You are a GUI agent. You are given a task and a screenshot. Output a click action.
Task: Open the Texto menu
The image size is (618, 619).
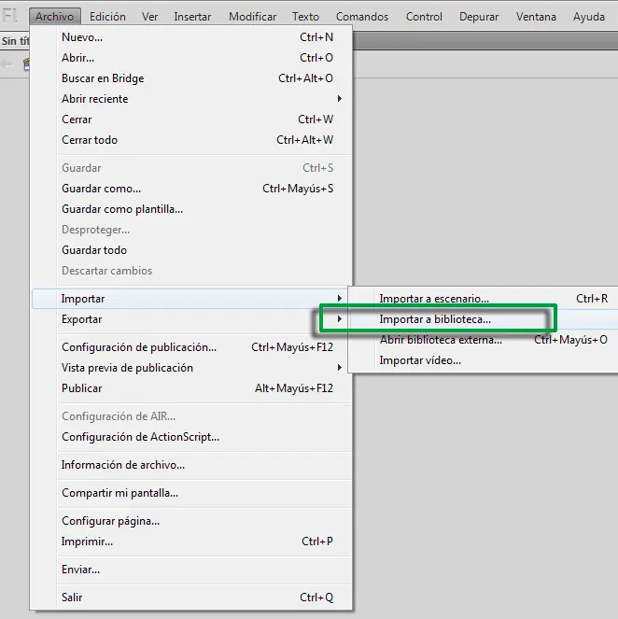pos(305,17)
